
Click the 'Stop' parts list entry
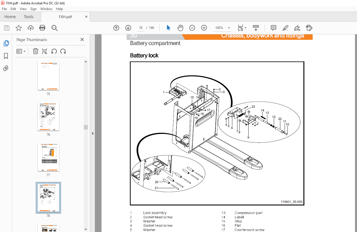tap(238, 221)
